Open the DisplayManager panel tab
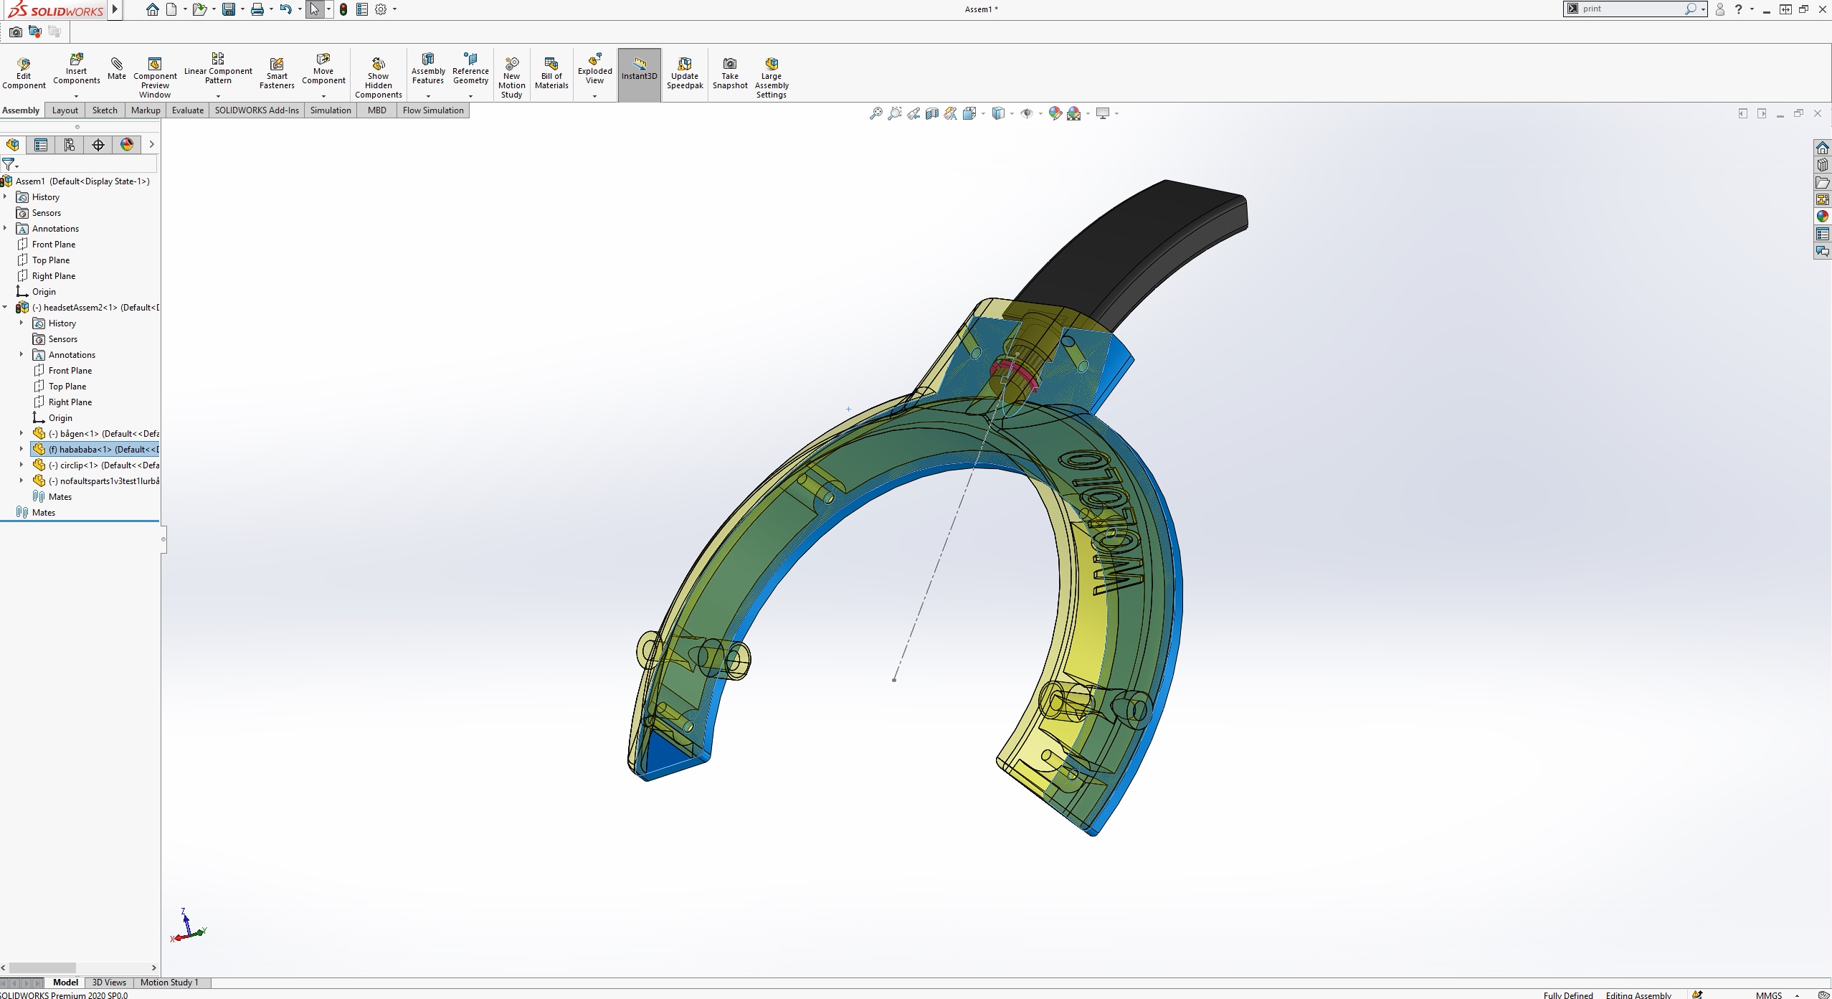Viewport: 1832px width, 999px height. (127, 145)
